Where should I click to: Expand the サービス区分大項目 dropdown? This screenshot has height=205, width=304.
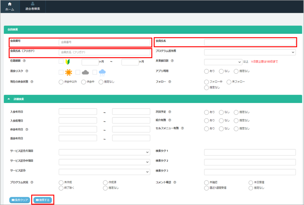tap(104, 152)
